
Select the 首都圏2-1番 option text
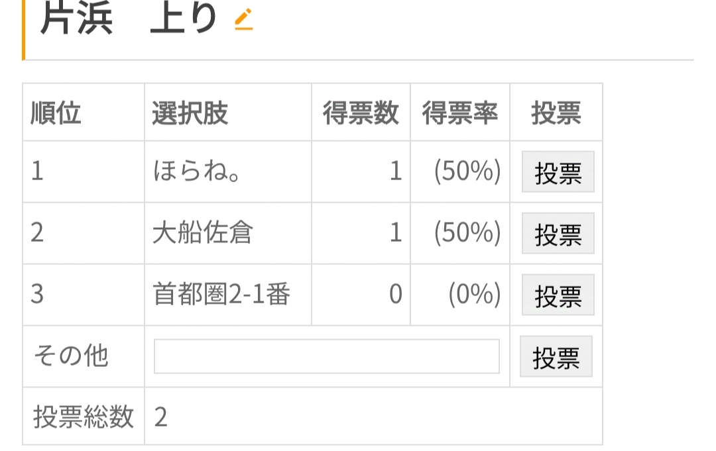pyautogui.click(x=221, y=293)
